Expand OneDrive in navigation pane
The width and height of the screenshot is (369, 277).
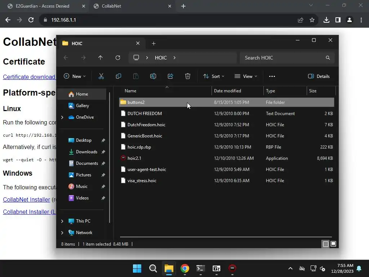pyautogui.click(x=62, y=117)
